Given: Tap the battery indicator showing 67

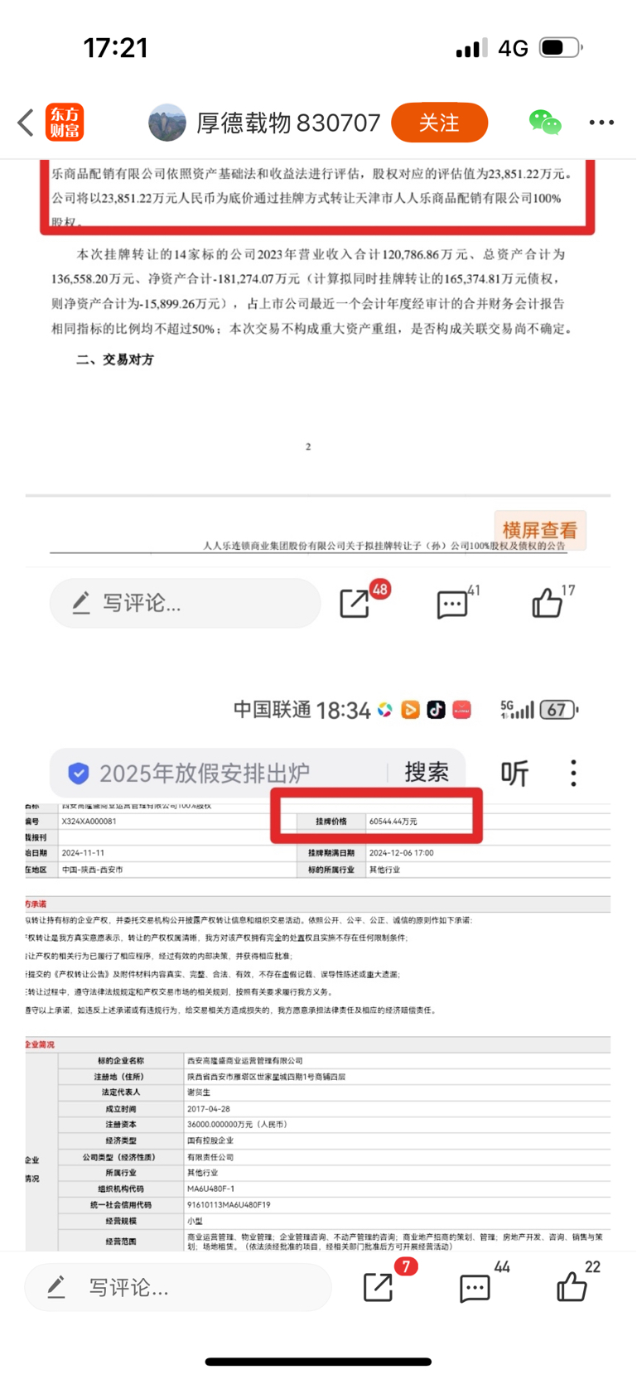Looking at the screenshot, I should (x=559, y=710).
